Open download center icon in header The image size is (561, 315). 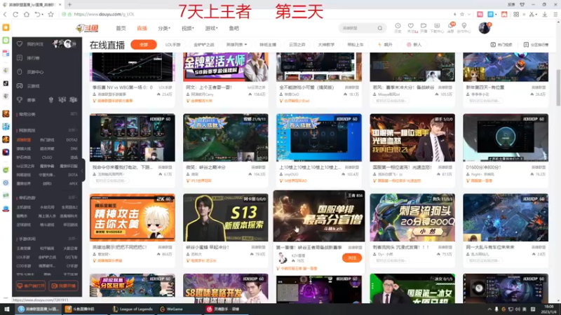(x=437, y=26)
